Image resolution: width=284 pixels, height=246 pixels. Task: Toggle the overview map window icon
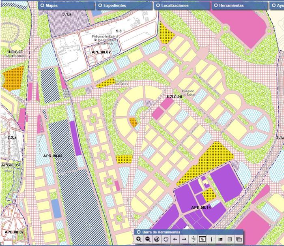click(202, 239)
